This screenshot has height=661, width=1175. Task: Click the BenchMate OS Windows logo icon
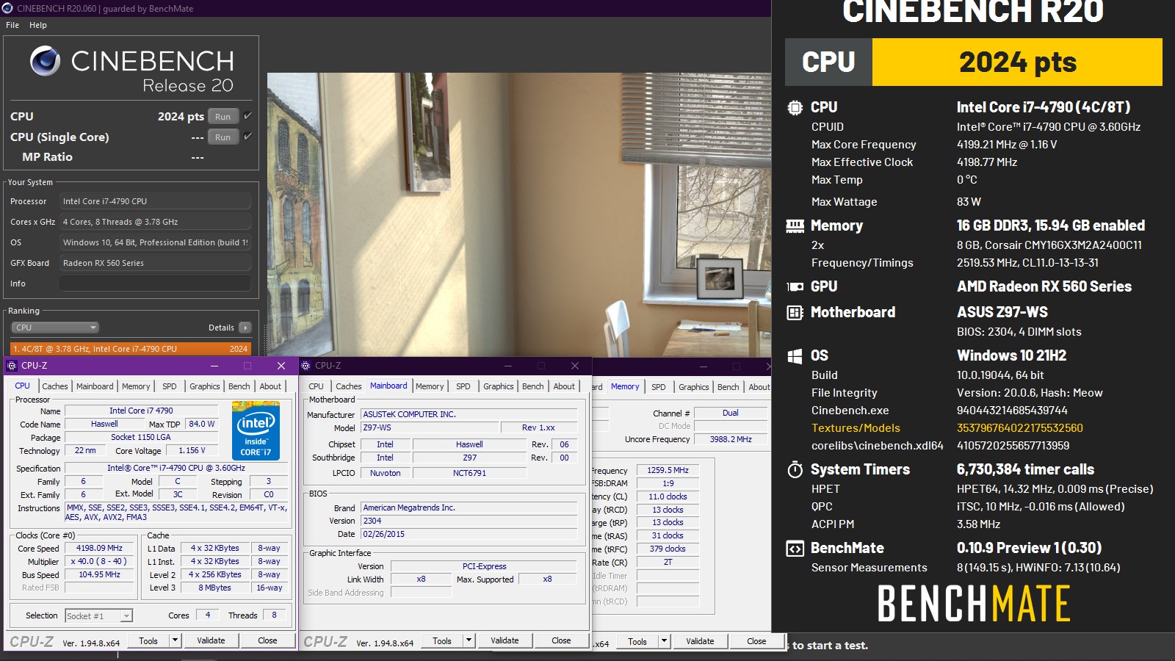click(795, 356)
